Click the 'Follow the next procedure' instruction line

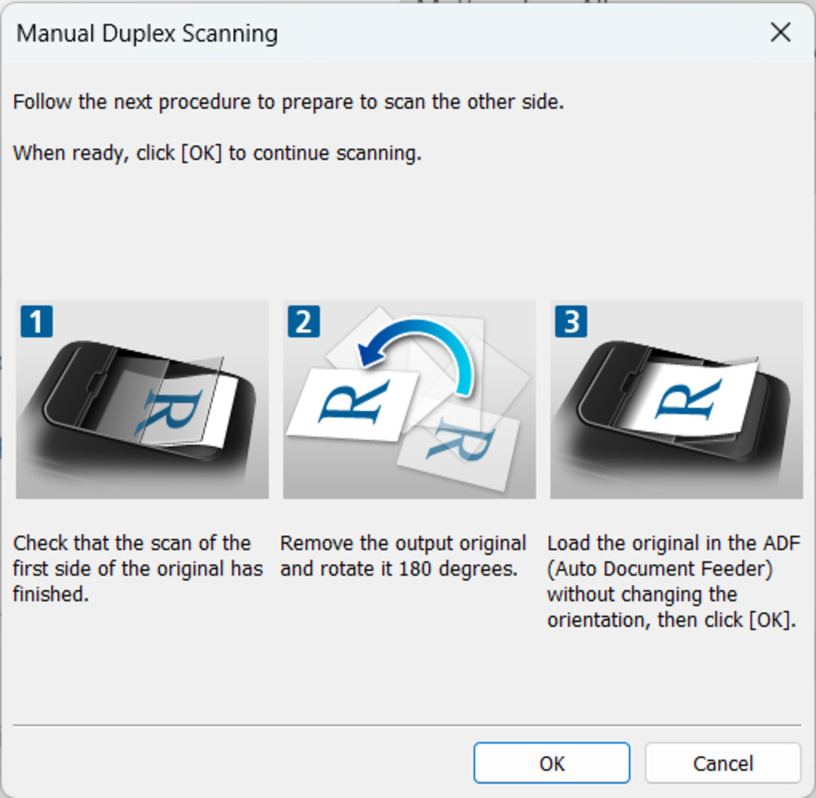pos(288,103)
